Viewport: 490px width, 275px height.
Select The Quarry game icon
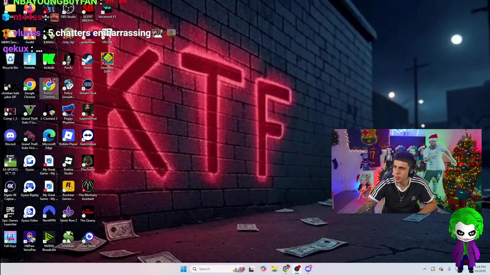(x=88, y=214)
